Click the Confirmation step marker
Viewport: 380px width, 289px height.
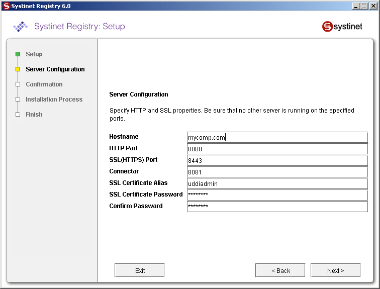point(18,84)
